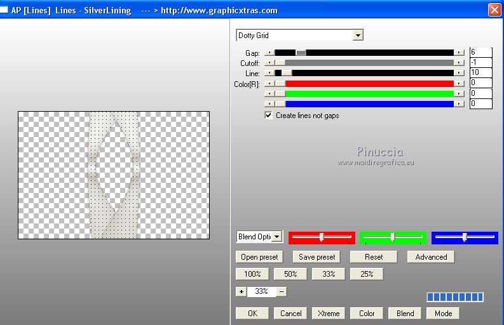
Task: Toggle Create lines not gaps checkbox
Action: pos(269,116)
